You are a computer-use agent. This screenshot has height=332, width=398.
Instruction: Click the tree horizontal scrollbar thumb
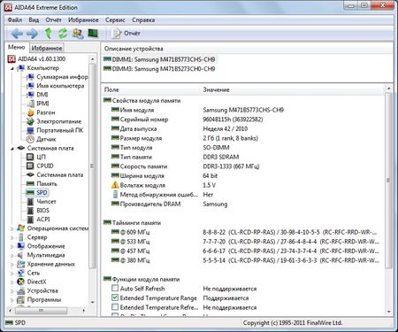click(x=42, y=311)
